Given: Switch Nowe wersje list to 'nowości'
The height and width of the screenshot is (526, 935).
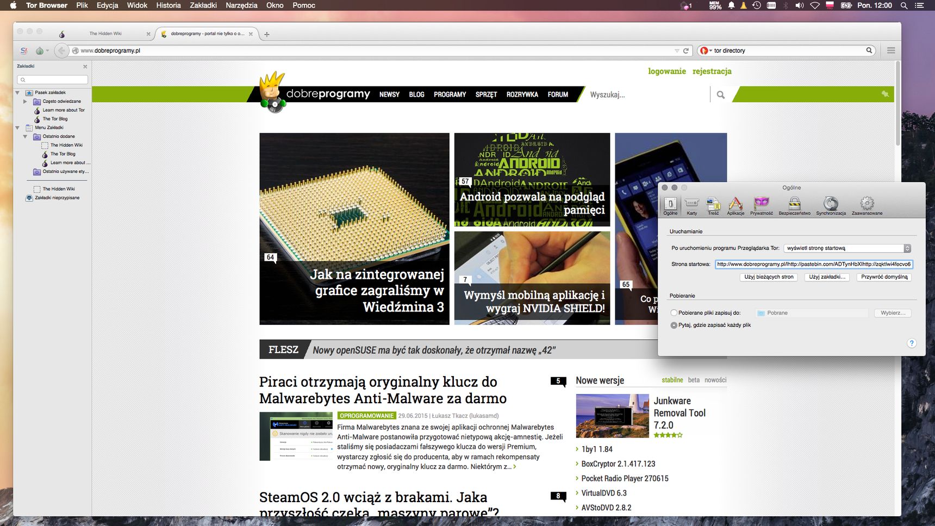Looking at the screenshot, I should (x=715, y=380).
